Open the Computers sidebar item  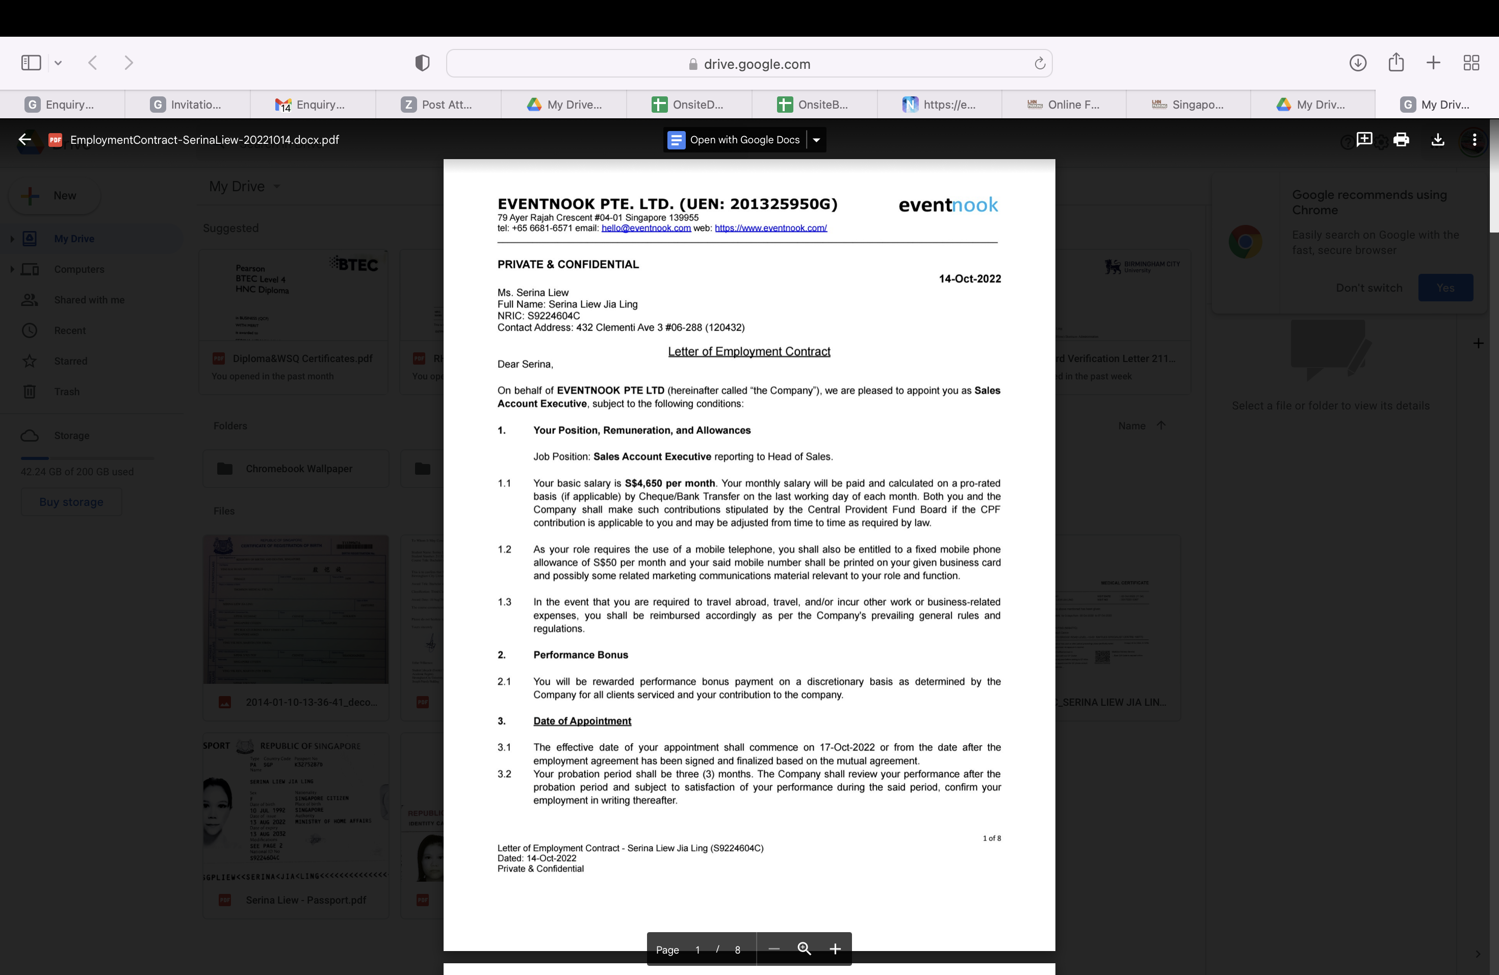coord(79,269)
